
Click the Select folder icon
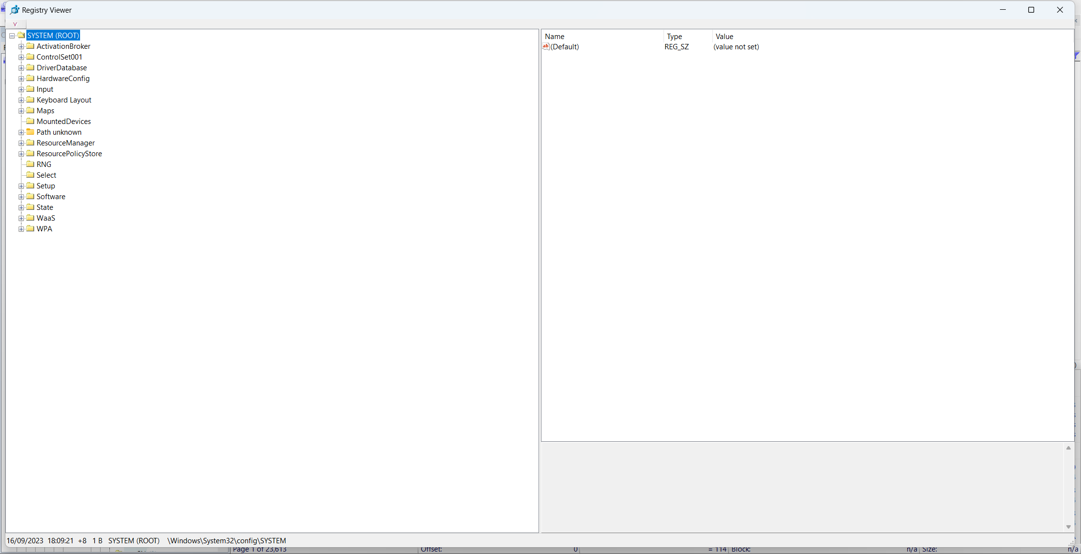pyautogui.click(x=30, y=175)
